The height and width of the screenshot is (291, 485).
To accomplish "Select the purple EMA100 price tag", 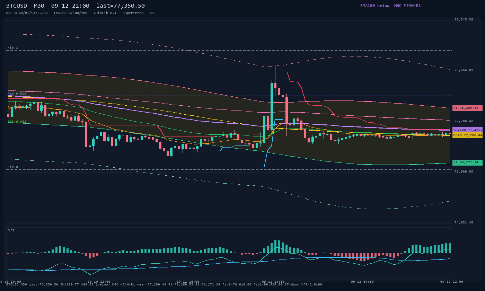I will point(467,130).
